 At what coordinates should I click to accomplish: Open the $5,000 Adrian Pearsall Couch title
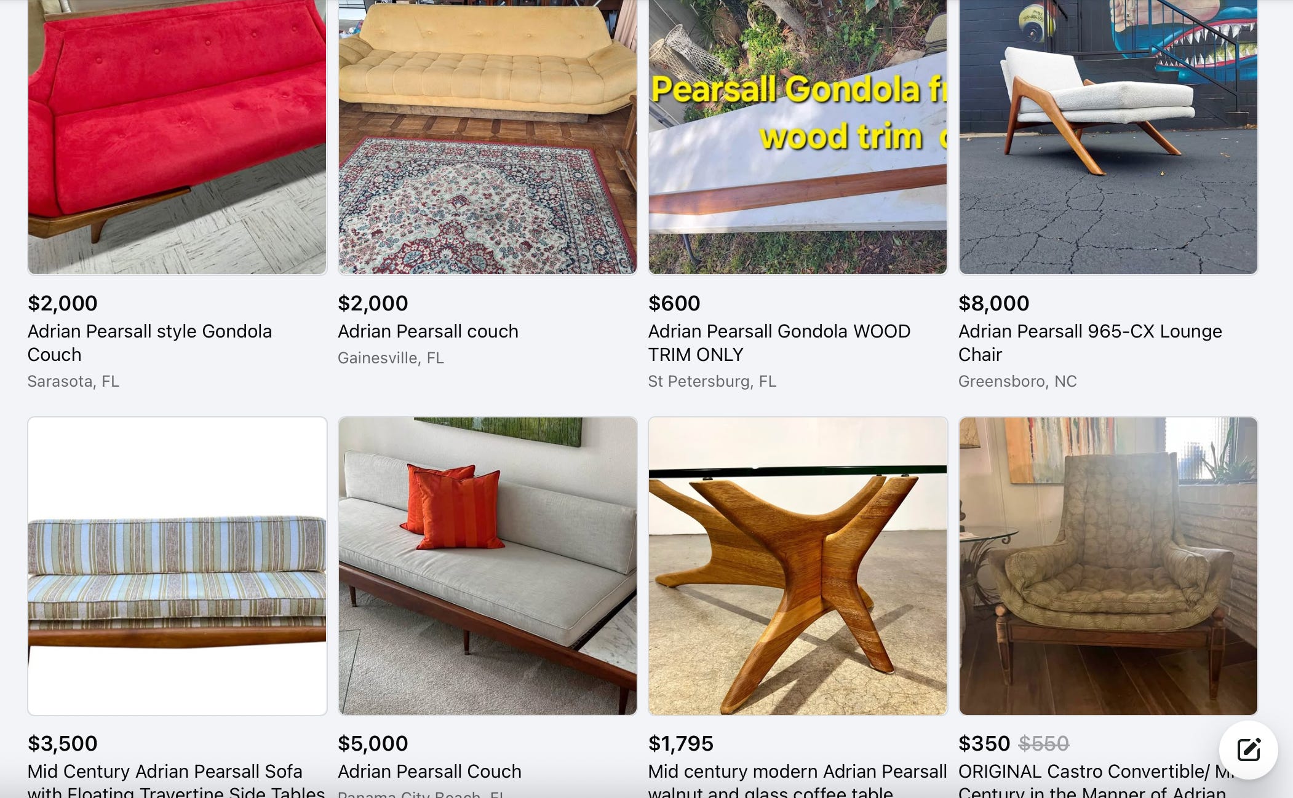(x=429, y=772)
